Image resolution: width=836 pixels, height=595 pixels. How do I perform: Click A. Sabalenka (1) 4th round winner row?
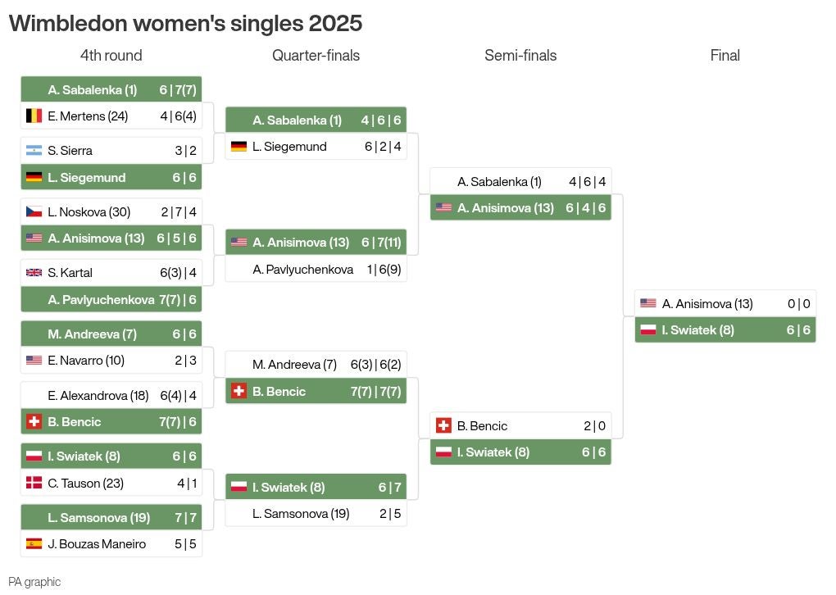(x=111, y=89)
